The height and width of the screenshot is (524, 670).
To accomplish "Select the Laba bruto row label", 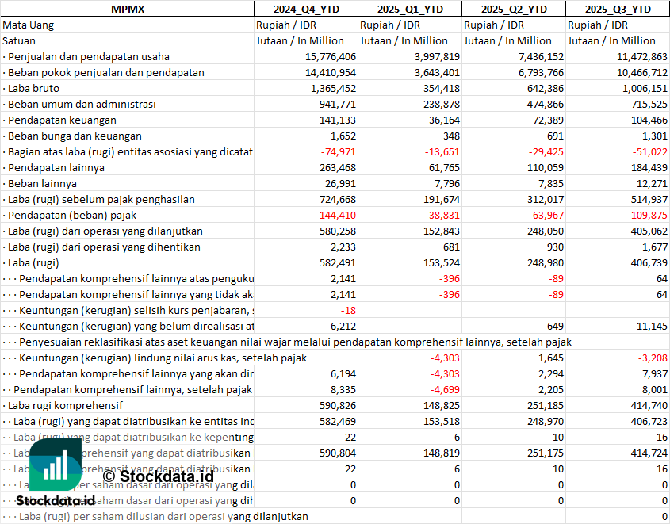I will (x=33, y=89).
